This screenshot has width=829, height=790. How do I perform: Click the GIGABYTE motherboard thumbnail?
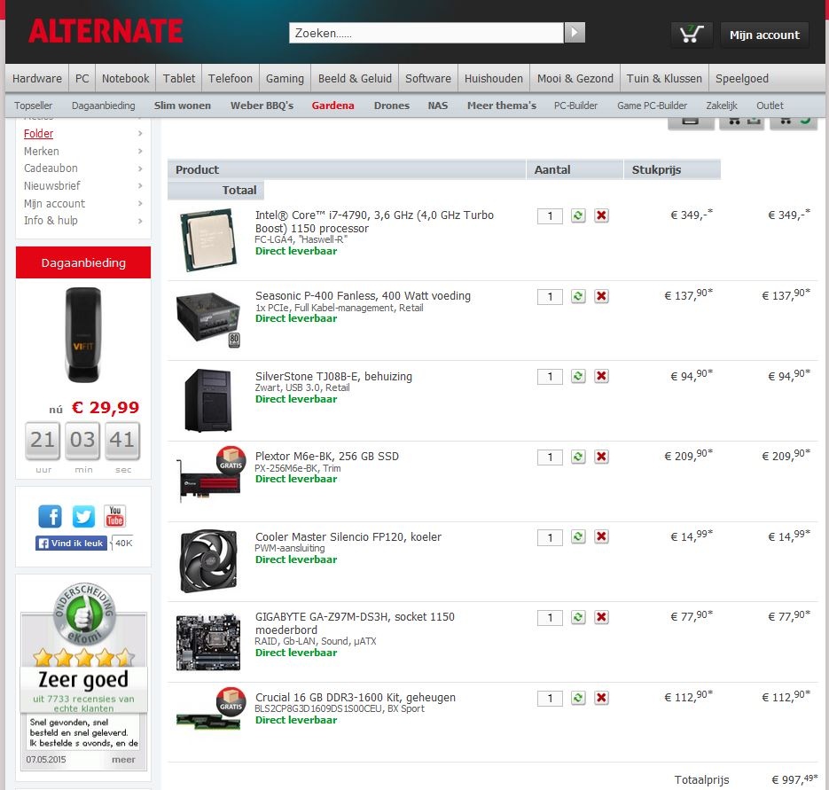click(x=208, y=642)
